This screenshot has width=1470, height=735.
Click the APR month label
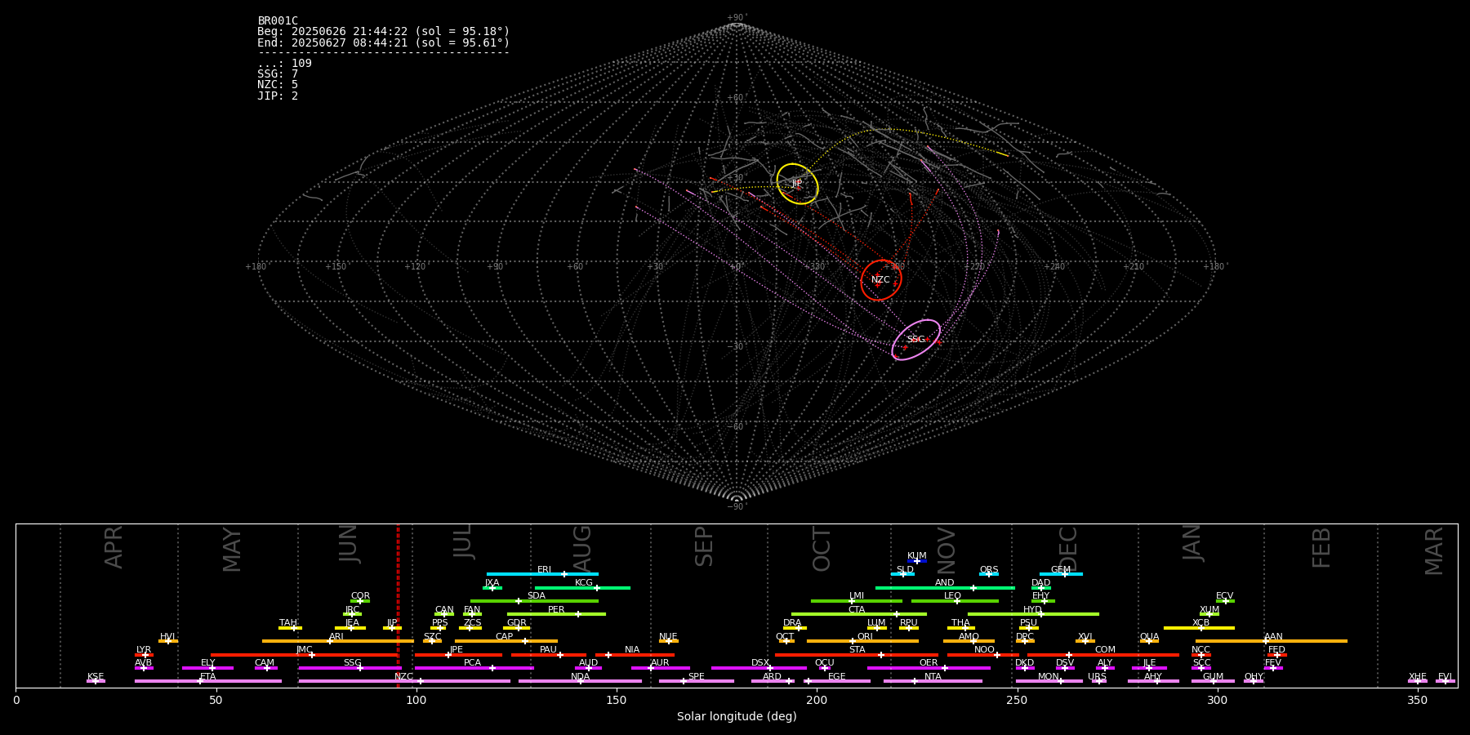(x=114, y=547)
